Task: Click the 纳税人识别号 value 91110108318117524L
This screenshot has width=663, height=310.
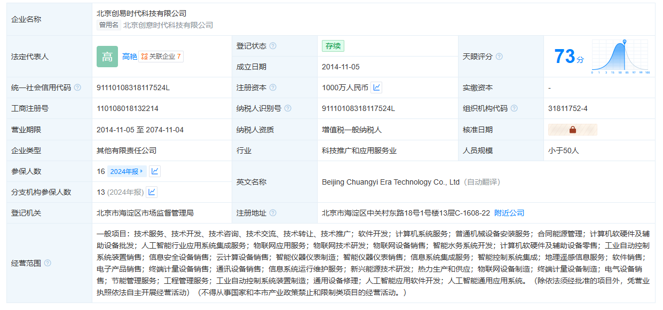Action: tap(358, 108)
